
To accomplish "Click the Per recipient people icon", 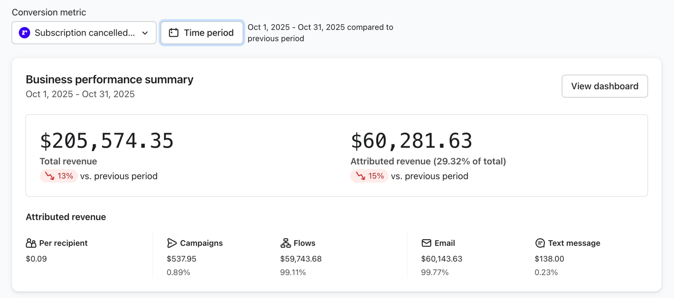I will 31,243.
